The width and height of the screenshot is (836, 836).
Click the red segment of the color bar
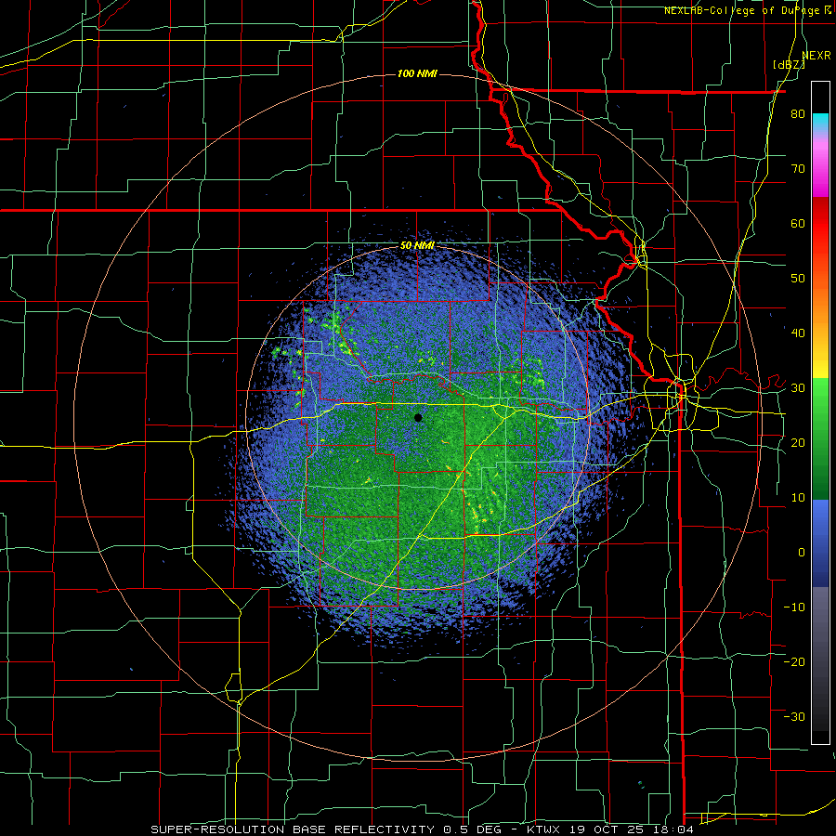point(820,224)
